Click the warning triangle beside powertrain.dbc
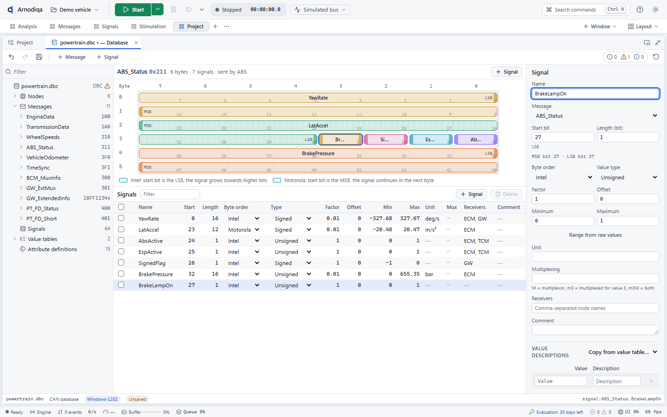This screenshot has width=667, height=417. [107, 86]
